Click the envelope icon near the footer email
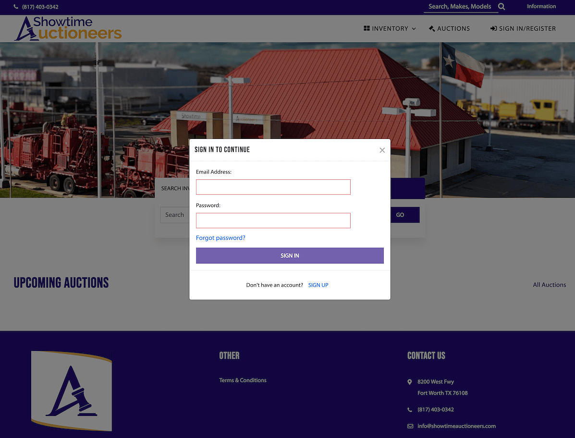 410,426
